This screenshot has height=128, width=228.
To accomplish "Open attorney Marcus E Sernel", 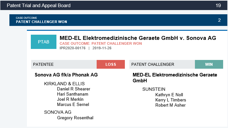I will click(x=73, y=104).
